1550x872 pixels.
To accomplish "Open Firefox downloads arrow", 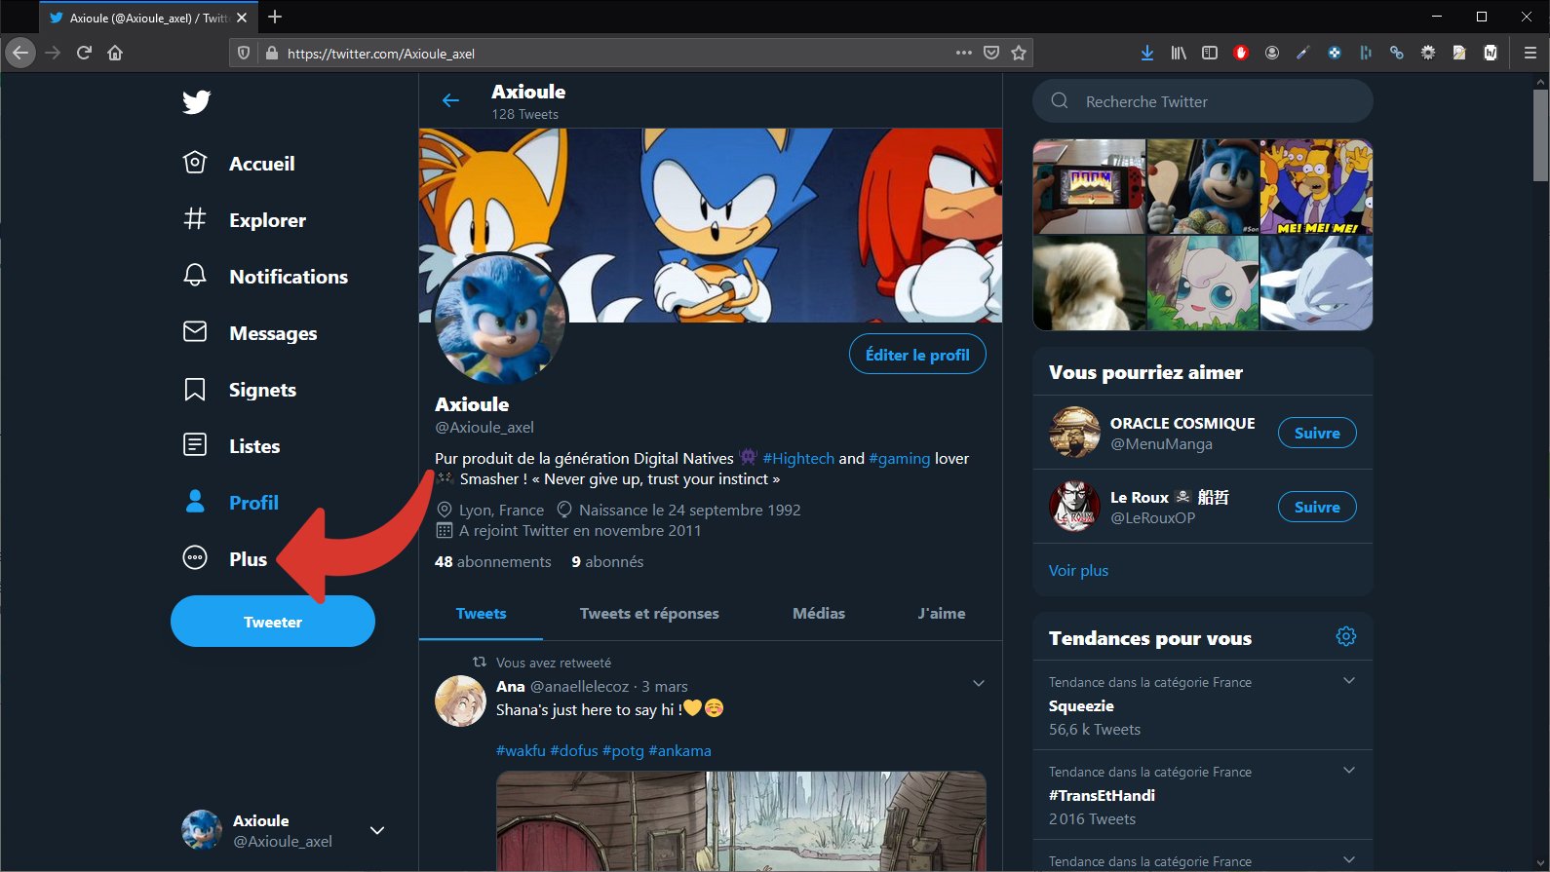I will (1147, 53).
